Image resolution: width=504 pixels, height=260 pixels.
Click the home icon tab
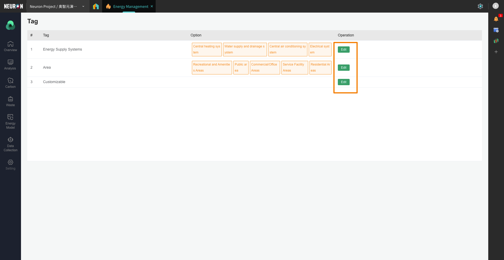point(96,6)
